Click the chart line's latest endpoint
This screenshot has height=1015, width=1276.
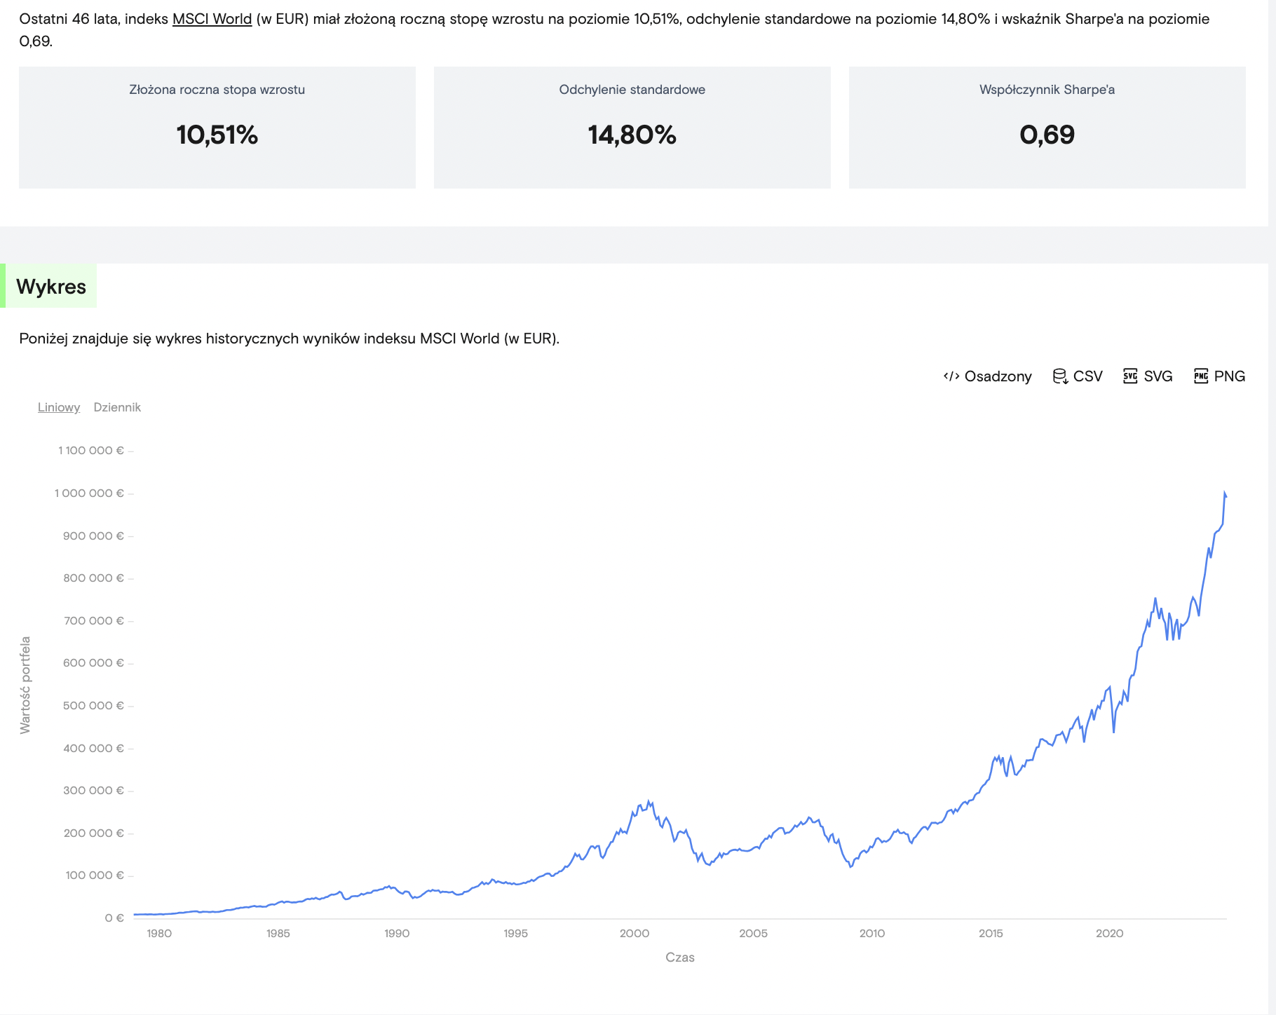[1226, 496]
